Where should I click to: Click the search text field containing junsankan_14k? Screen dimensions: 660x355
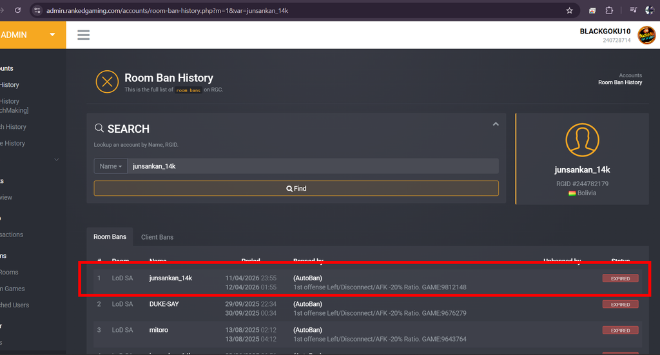click(x=313, y=166)
